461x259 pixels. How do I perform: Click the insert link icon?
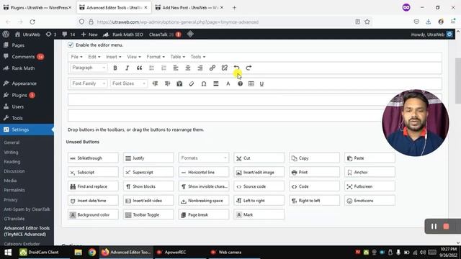[212, 68]
